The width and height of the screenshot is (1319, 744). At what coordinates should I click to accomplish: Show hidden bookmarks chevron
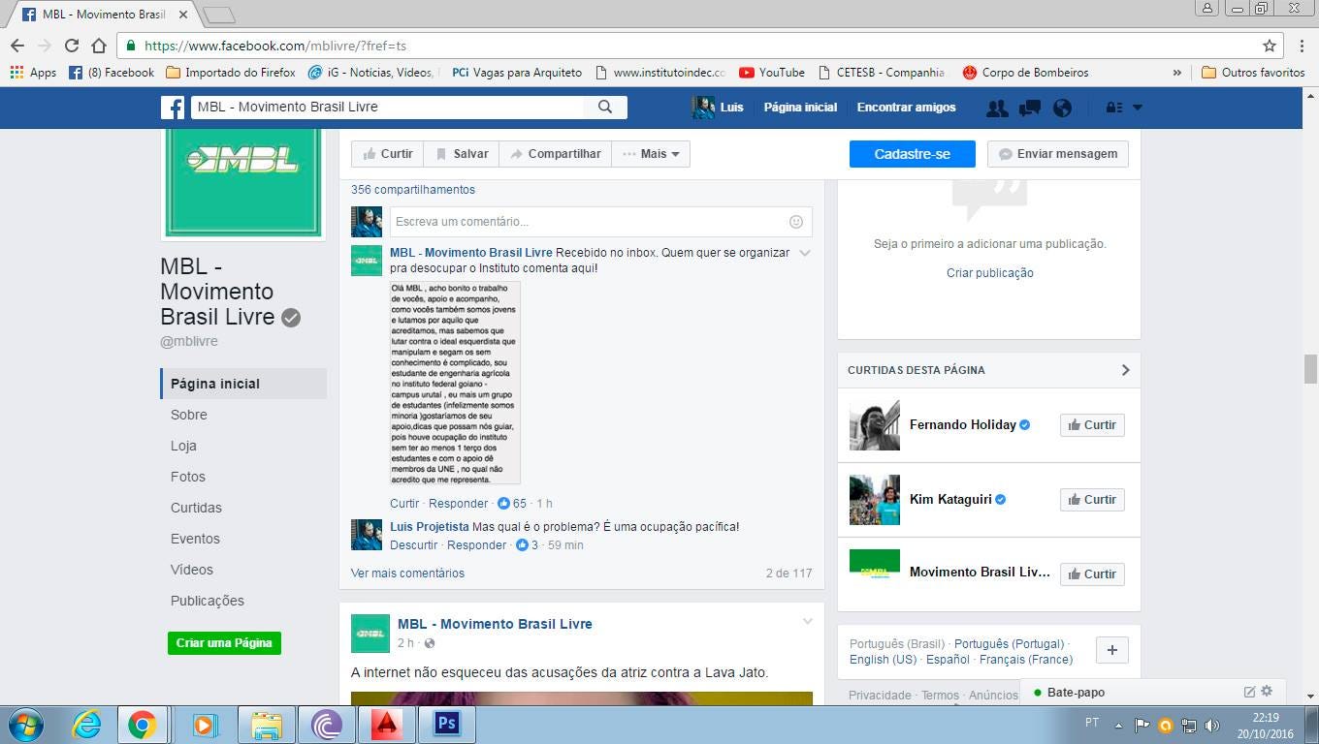click(x=1177, y=73)
